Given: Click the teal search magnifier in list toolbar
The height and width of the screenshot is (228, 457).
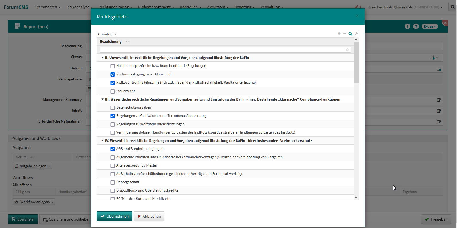Looking at the screenshot, I should (x=351, y=34).
